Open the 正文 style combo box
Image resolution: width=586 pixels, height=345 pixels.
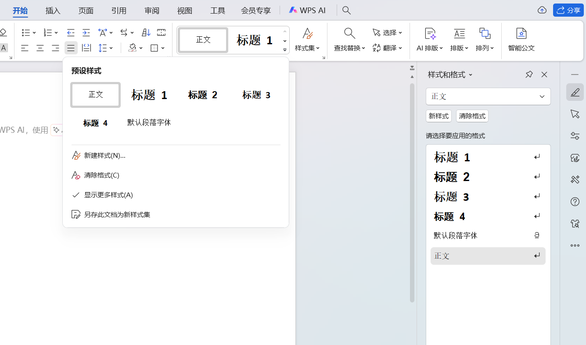[x=488, y=96]
